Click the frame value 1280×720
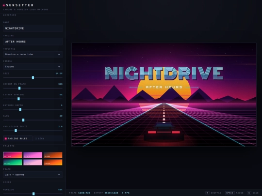Image resolution: width=262 pixels, height=196 pixels. [x=84, y=193]
